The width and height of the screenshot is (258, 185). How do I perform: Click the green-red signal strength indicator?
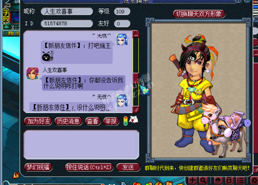click(125, 121)
